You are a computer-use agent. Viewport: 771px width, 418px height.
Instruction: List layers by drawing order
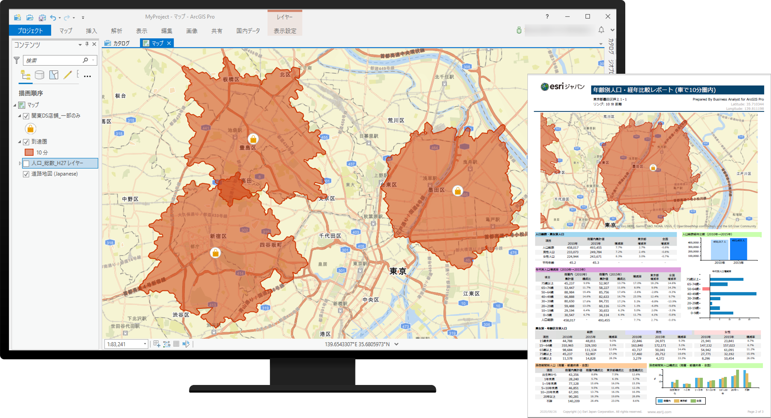click(x=25, y=75)
